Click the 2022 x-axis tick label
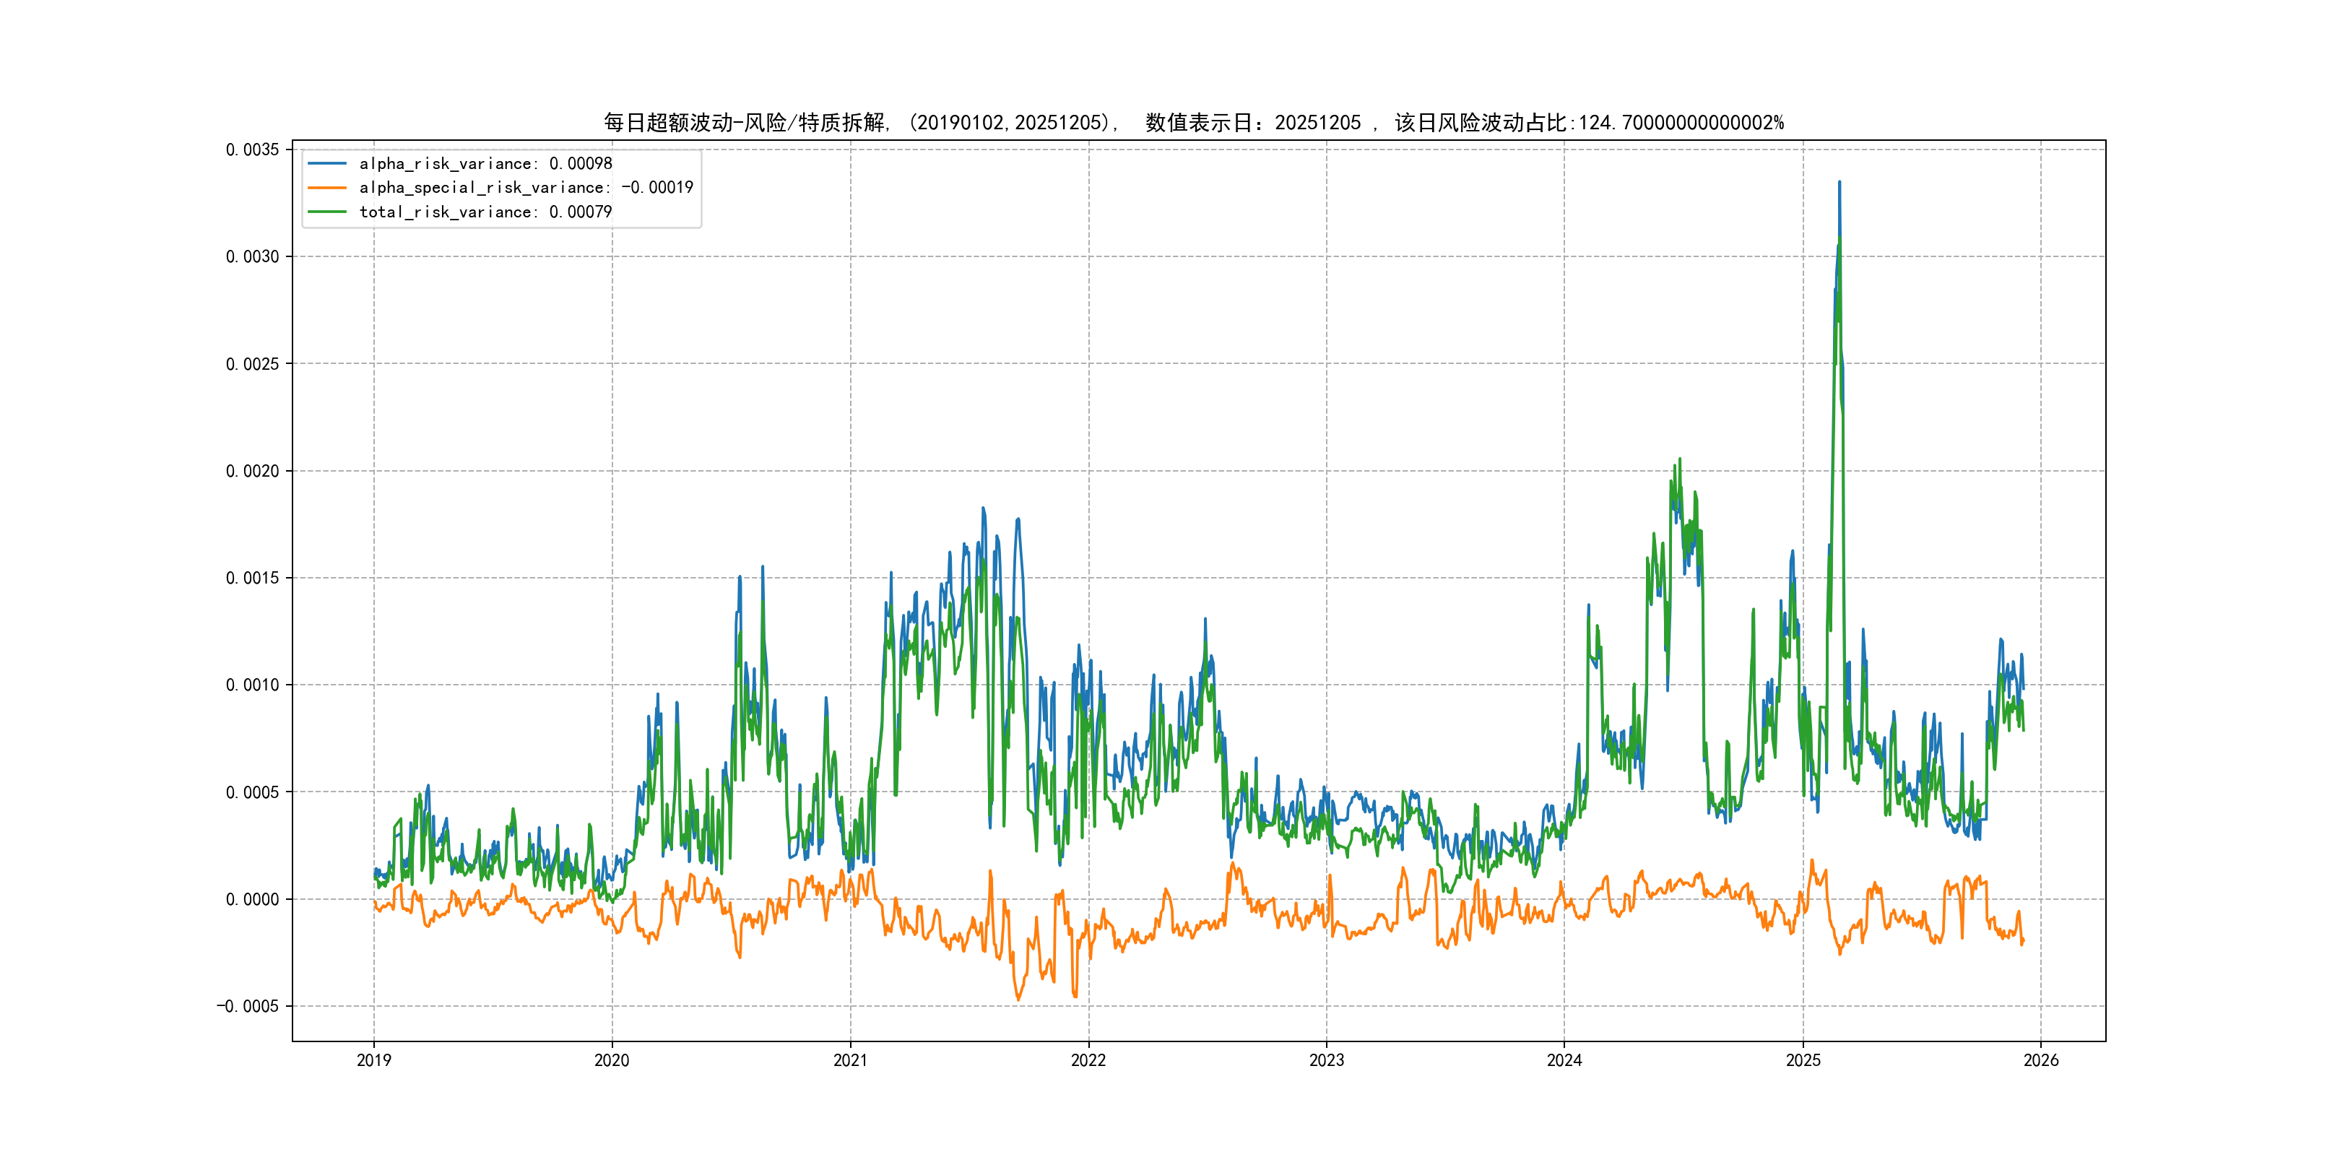Viewport: 2340px width, 1170px height. pyautogui.click(x=1088, y=1060)
